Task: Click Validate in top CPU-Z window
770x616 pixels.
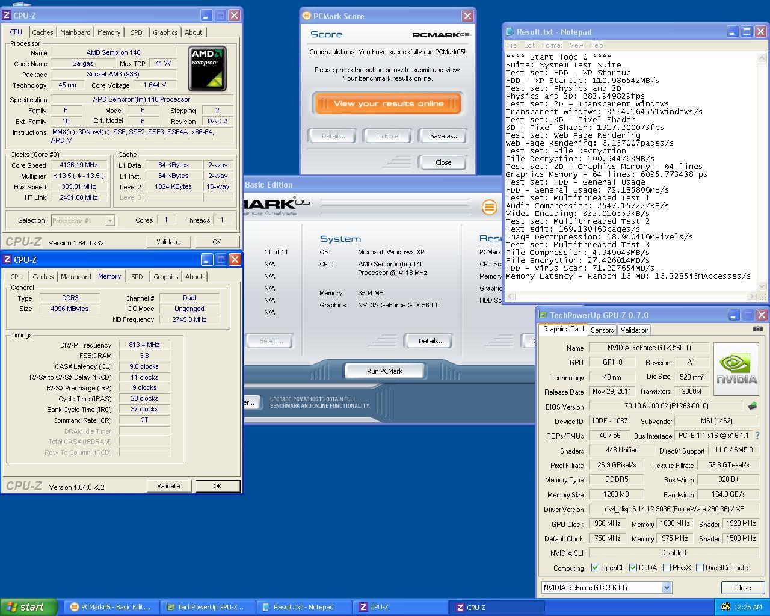Action: click(x=168, y=242)
